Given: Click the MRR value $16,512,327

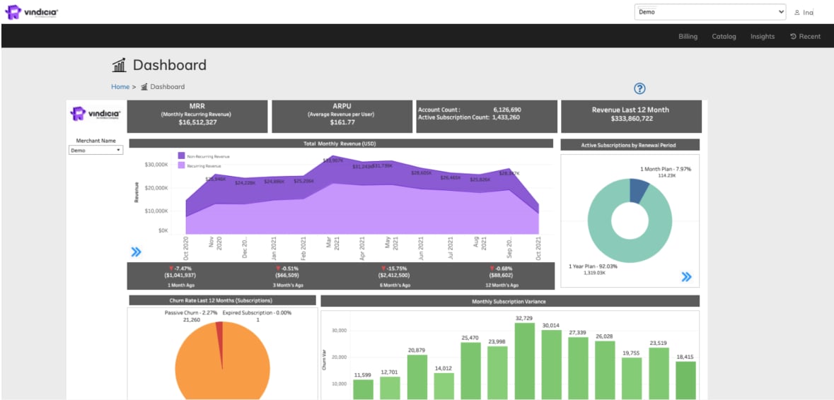Looking at the screenshot, I should coord(197,122).
